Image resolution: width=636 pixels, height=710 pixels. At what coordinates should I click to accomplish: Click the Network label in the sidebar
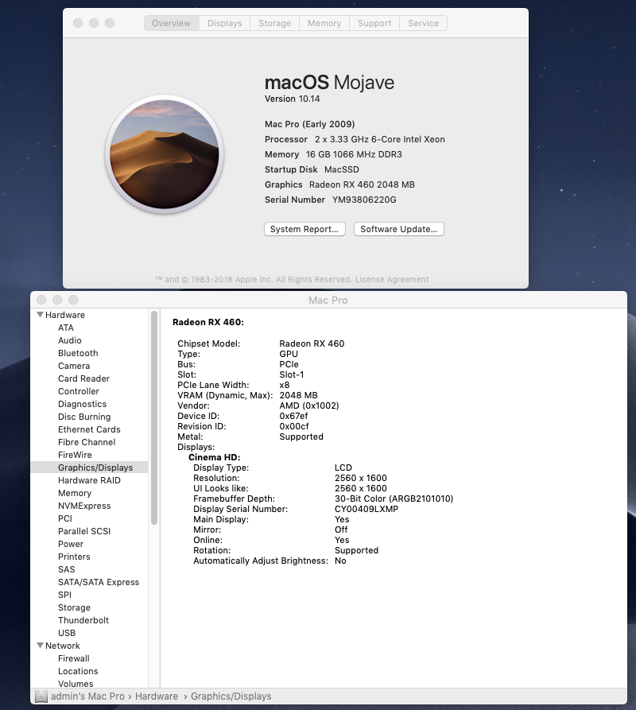[63, 646]
